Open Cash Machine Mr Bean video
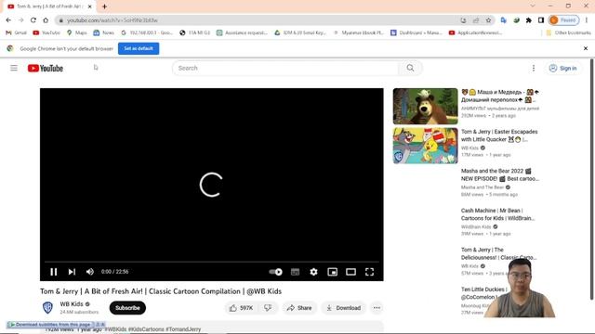This screenshot has width=595, height=334. point(498,214)
